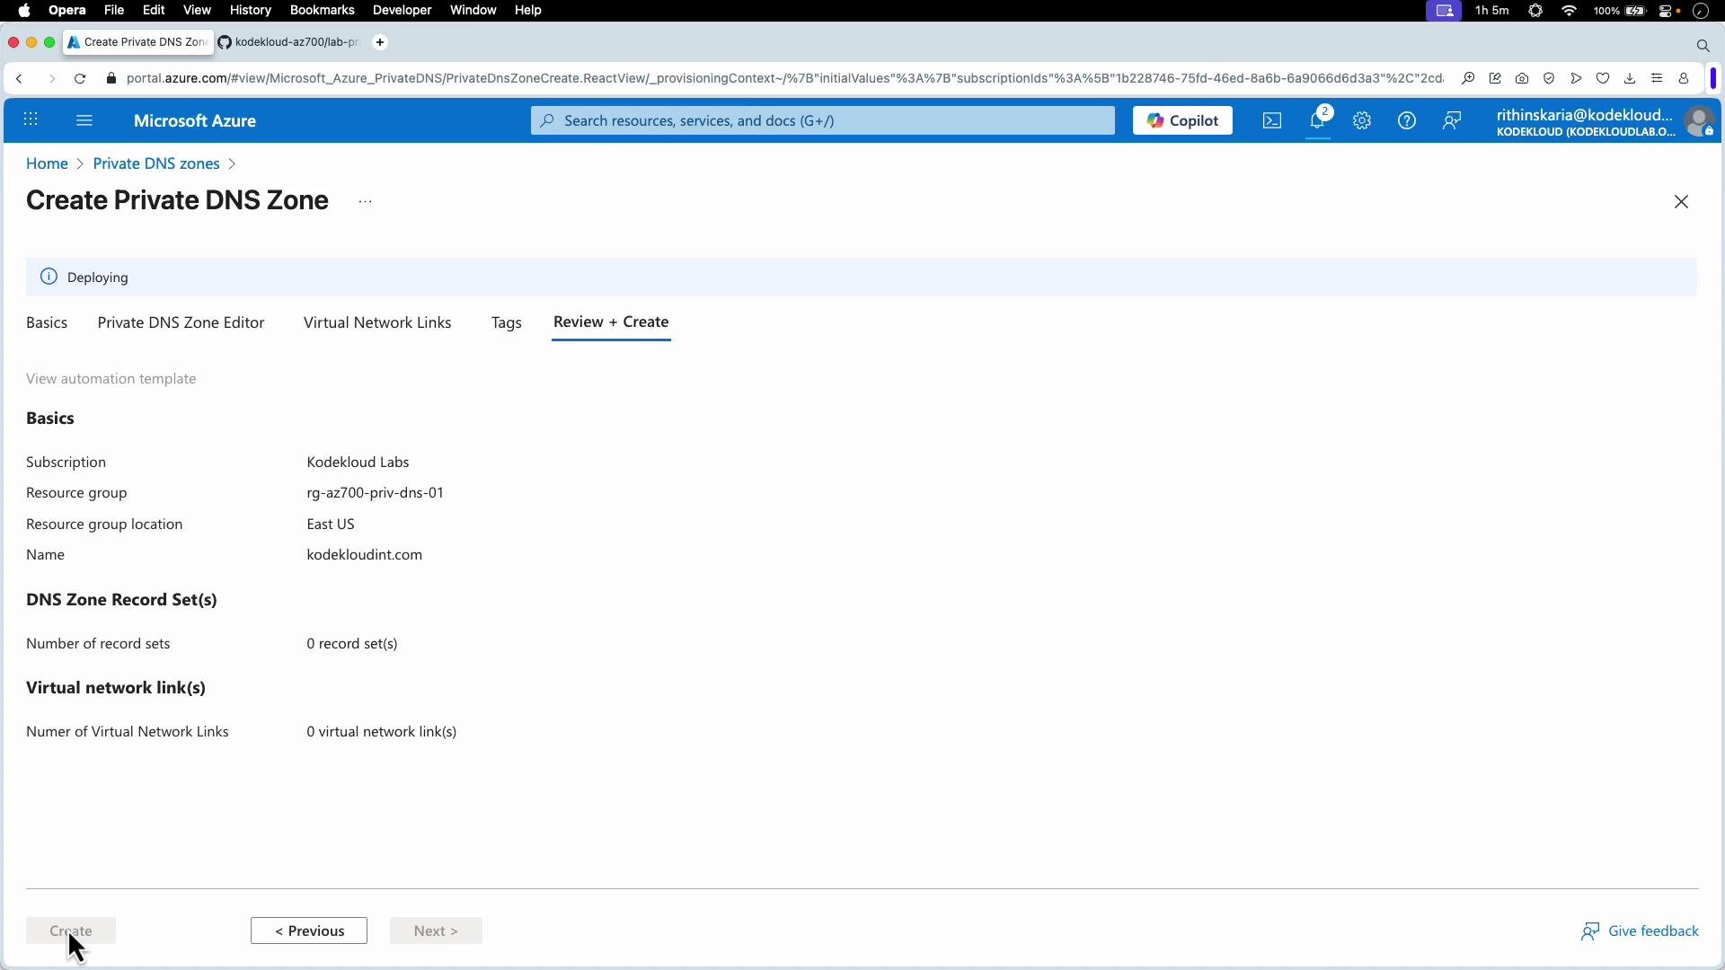The width and height of the screenshot is (1725, 970).
Task: Click the find-in-page magnifier in address bar
Action: coord(1468,79)
